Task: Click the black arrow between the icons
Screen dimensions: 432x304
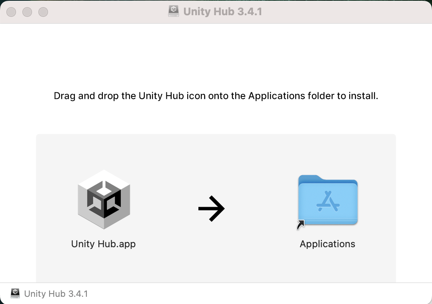Action: pos(212,208)
